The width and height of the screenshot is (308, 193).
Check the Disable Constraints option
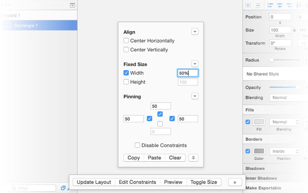(x=137, y=145)
